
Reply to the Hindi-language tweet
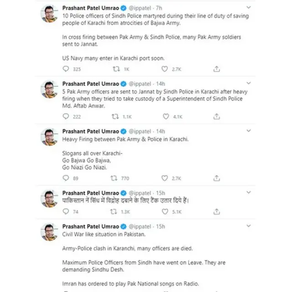click(65, 212)
